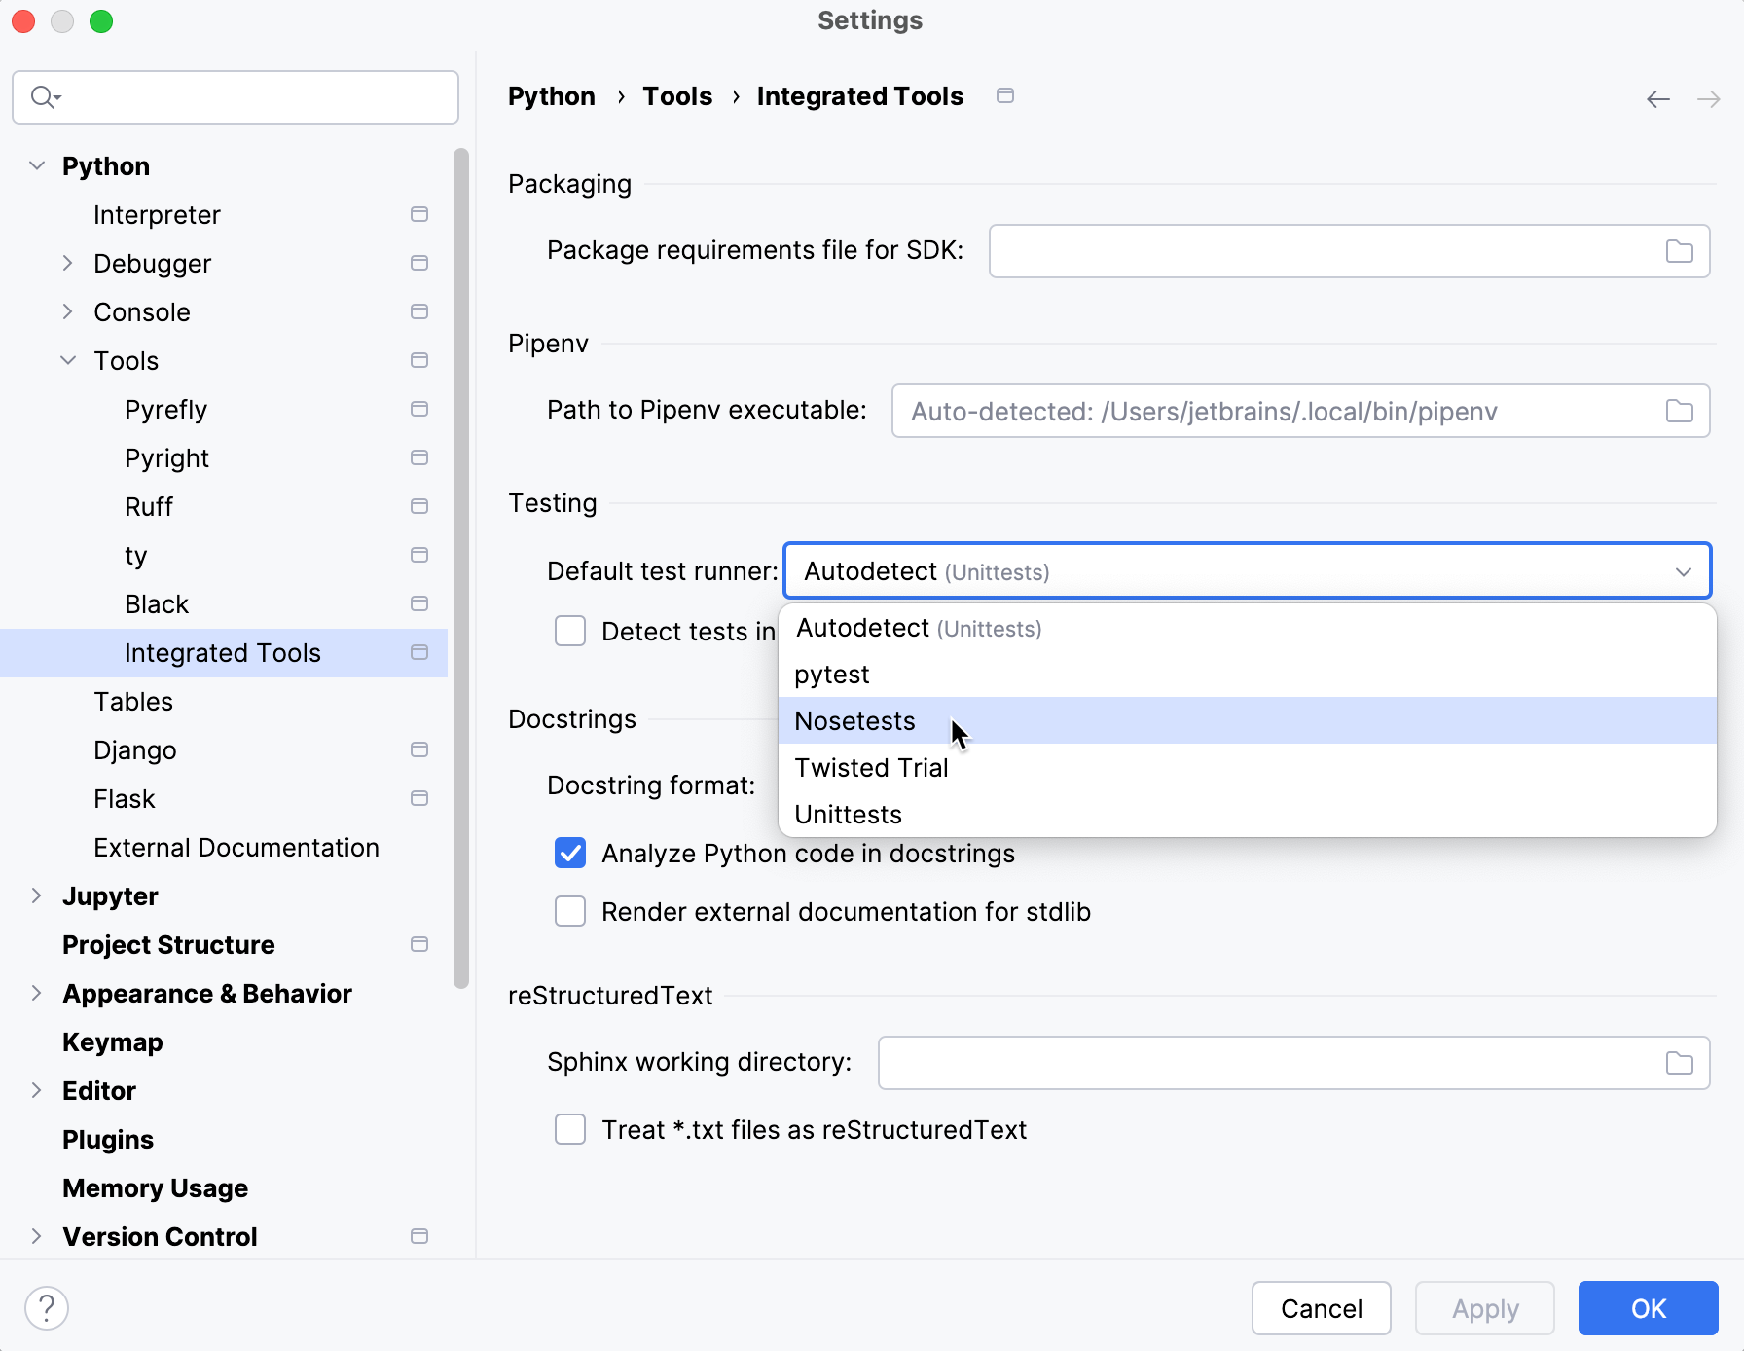The image size is (1744, 1351).
Task: Choose Twisted Trial in the dropdown list
Action: pos(871,768)
